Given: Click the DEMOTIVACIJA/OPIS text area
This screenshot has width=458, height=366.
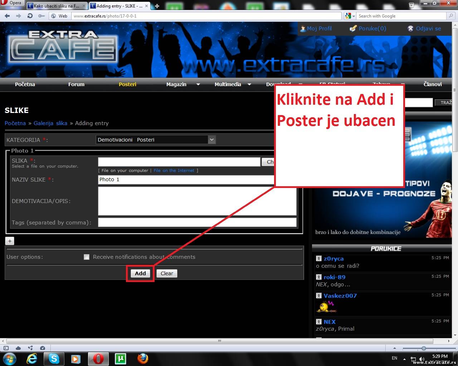Looking at the screenshot, I should (x=197, y=201).
